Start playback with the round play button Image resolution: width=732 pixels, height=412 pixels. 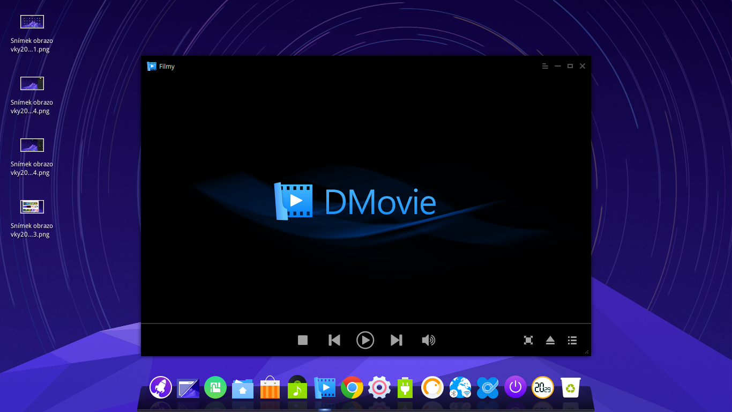(365, 340)
